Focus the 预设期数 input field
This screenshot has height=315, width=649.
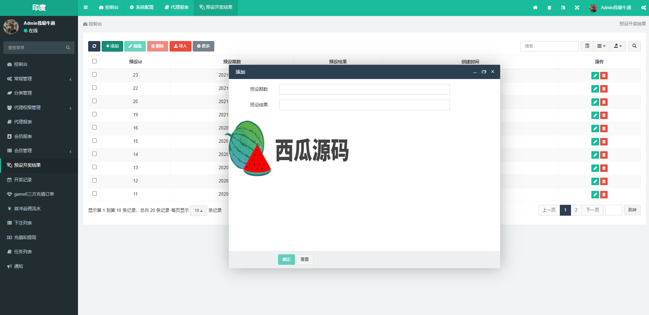tap(365, 90)
